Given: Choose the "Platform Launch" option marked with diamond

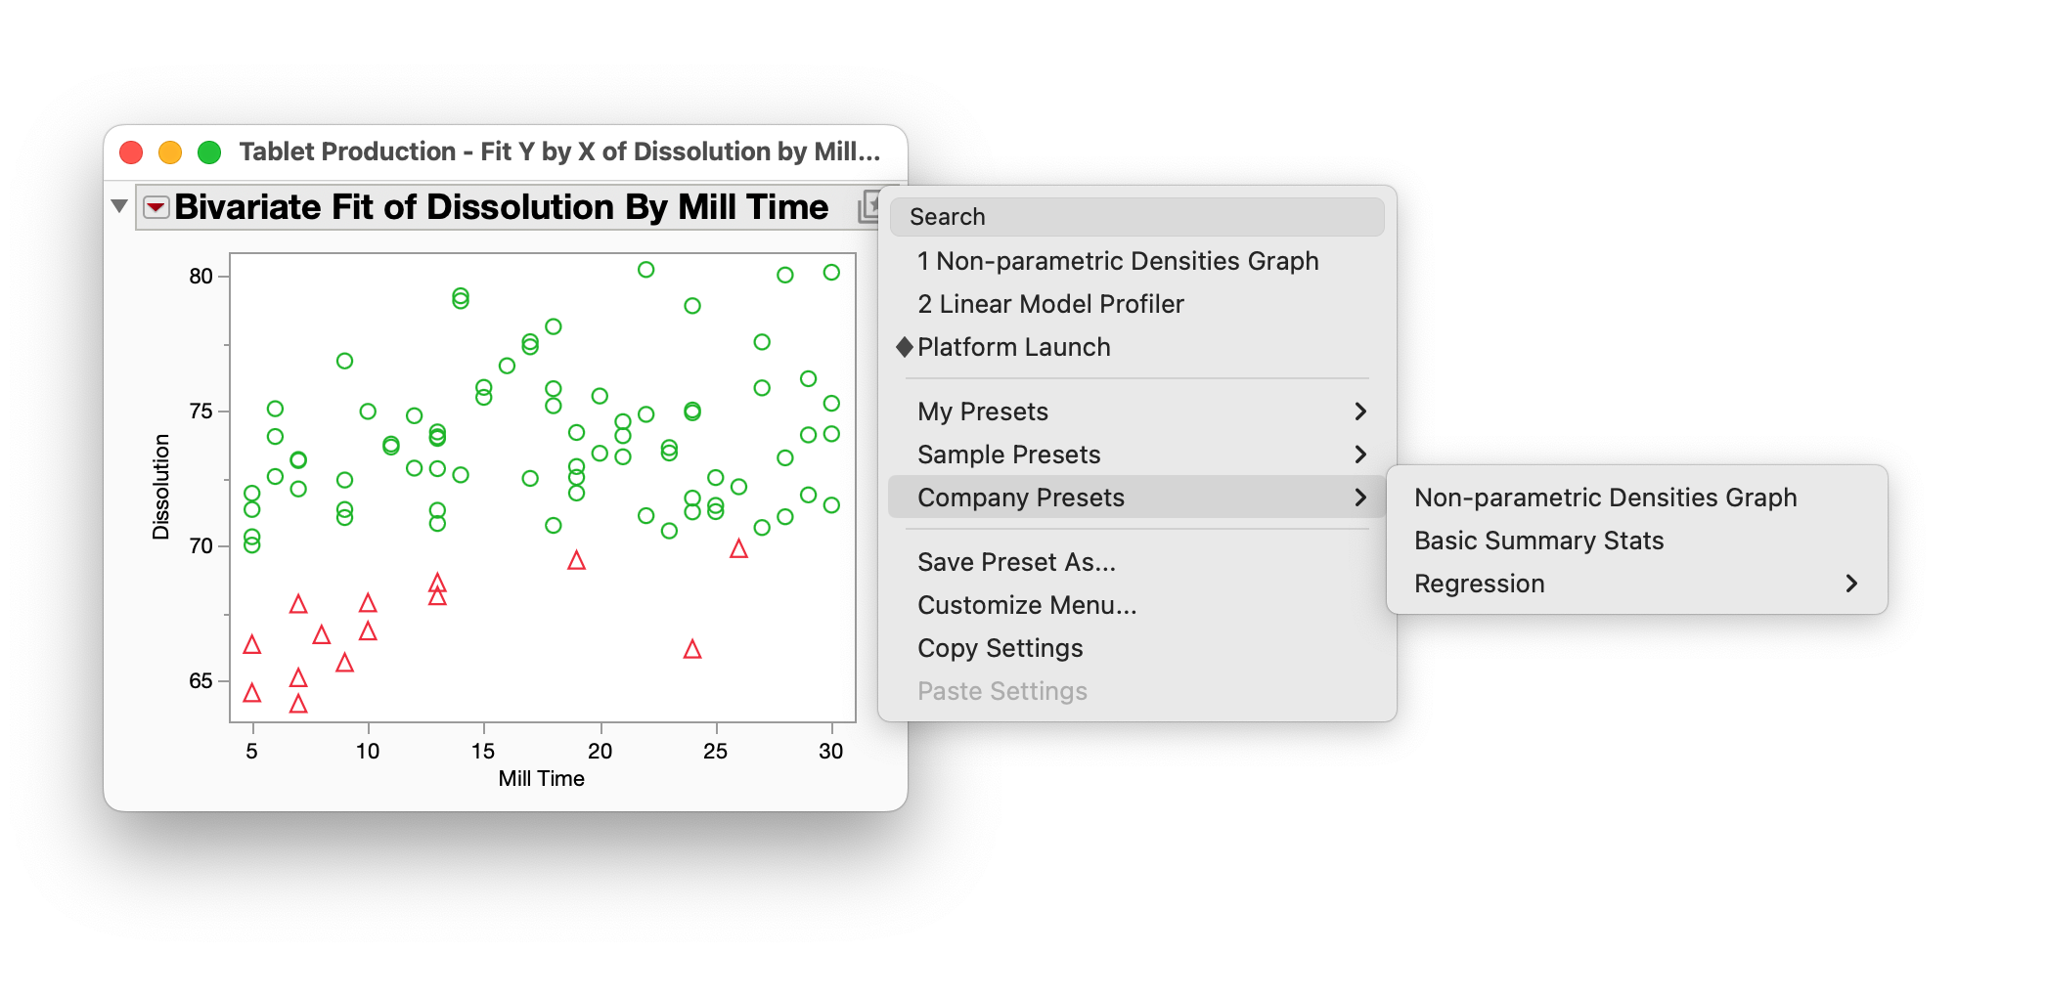Looking at the screenshot, I should (1013, 347).
